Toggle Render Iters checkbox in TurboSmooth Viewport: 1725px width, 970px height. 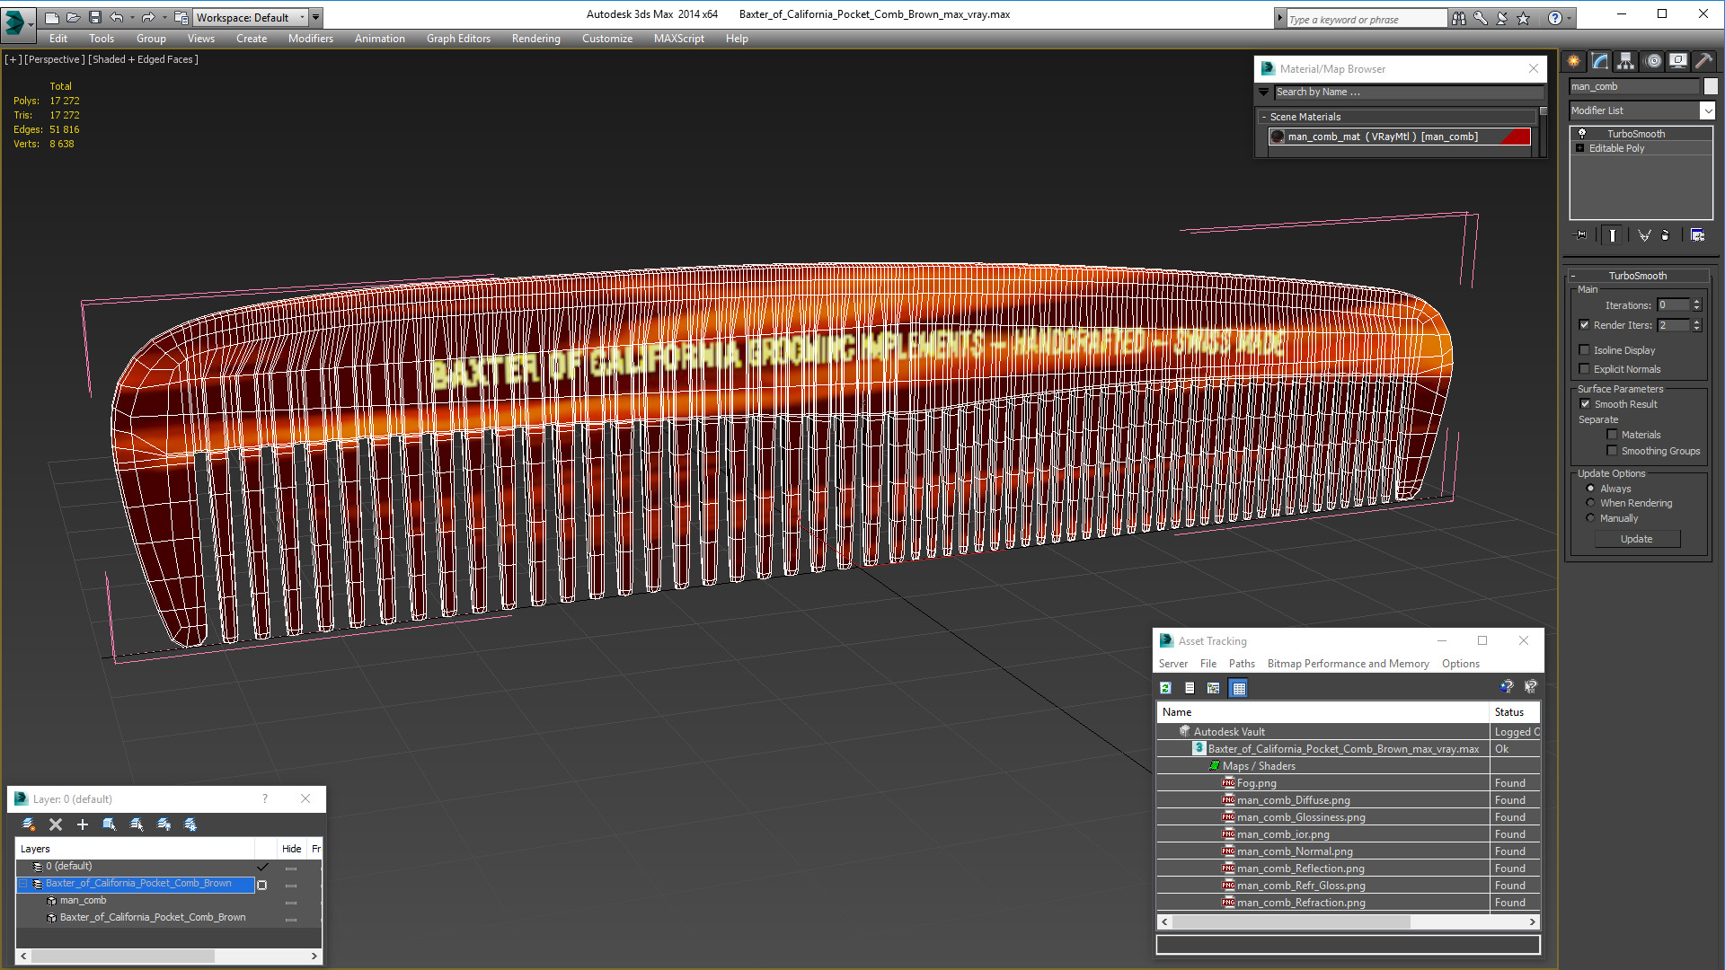click(x=1584, y=325)
